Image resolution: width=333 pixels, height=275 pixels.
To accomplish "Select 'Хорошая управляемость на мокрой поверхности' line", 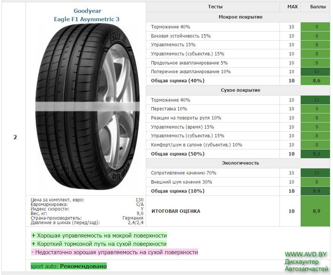I will (x=99, y=236).
